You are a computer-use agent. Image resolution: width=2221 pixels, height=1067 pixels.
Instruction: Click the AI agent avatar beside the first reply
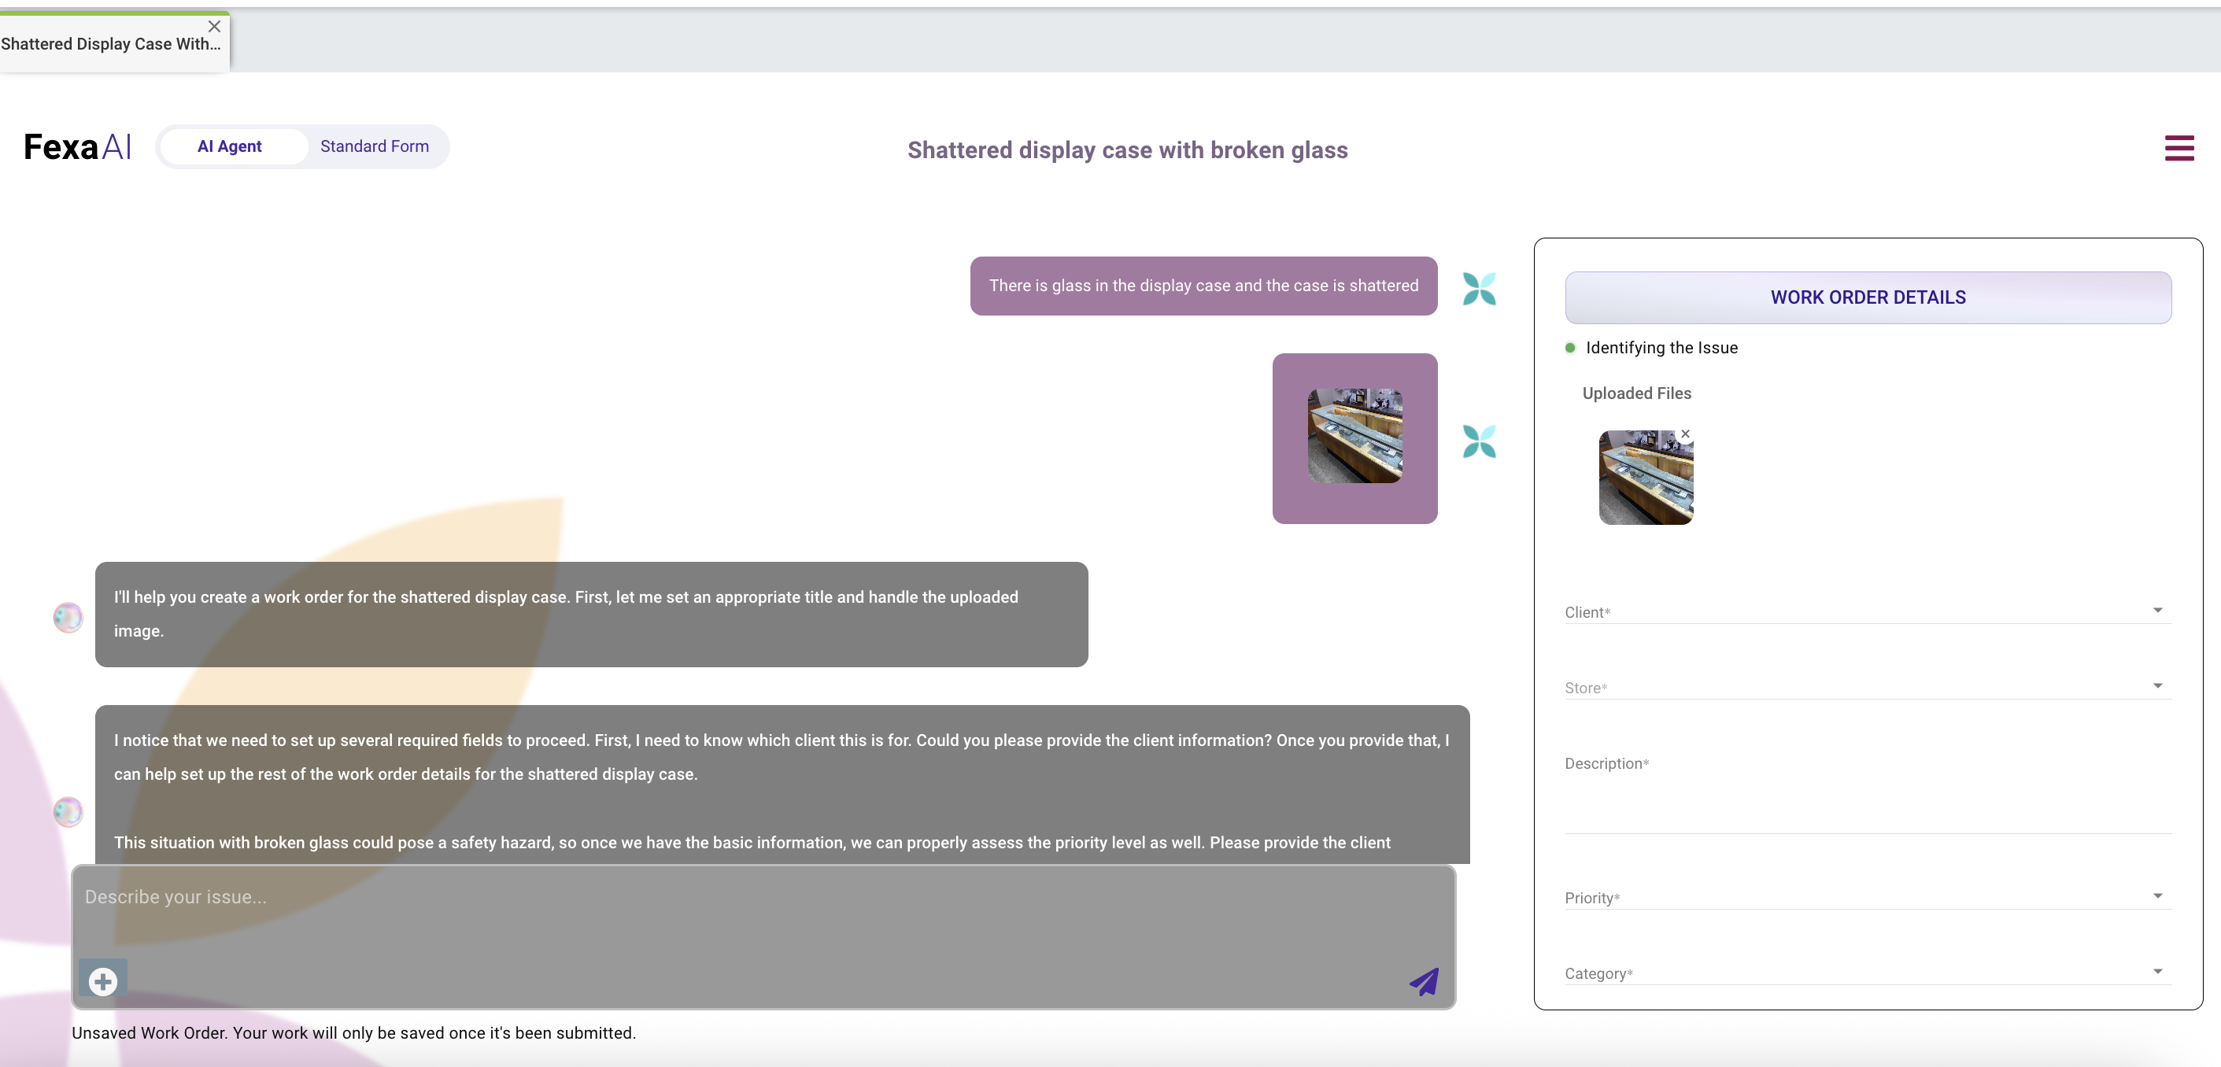coord(68,617)
